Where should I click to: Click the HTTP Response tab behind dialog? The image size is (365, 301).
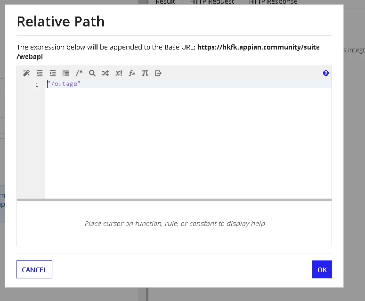coord(273,2)
